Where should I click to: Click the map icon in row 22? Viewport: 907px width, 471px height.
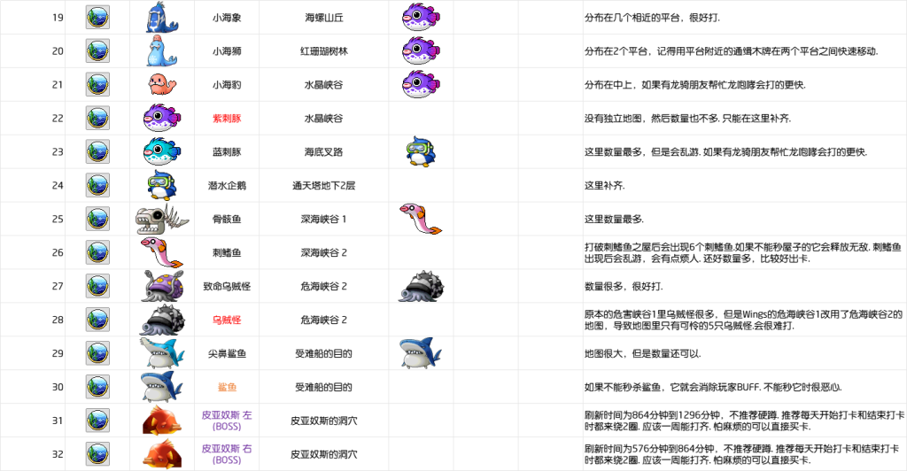97,119
